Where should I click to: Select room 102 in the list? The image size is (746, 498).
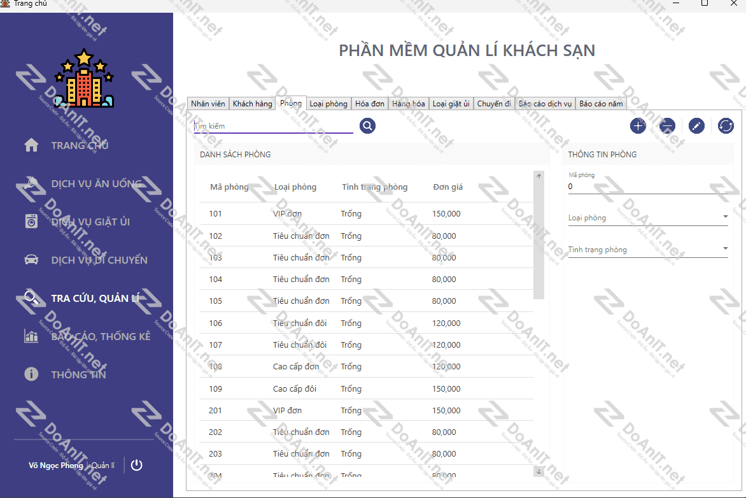(367, 236)
